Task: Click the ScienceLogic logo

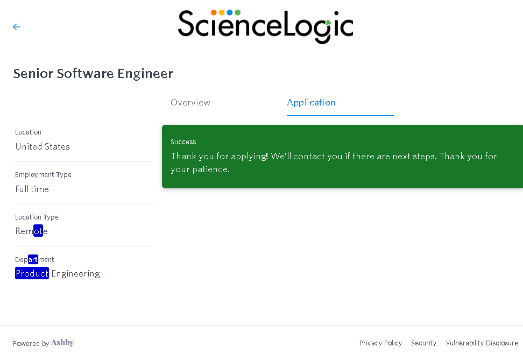Action: coord(265,25)
